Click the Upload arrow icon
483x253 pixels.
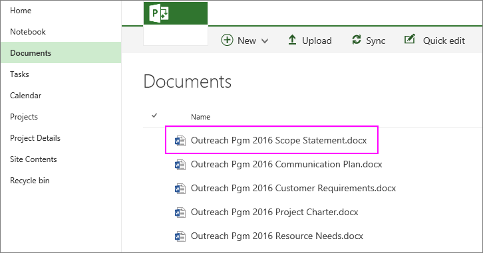(x=292, y=40)
